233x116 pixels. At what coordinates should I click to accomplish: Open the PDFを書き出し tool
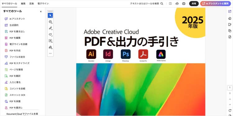click(15, 32)
